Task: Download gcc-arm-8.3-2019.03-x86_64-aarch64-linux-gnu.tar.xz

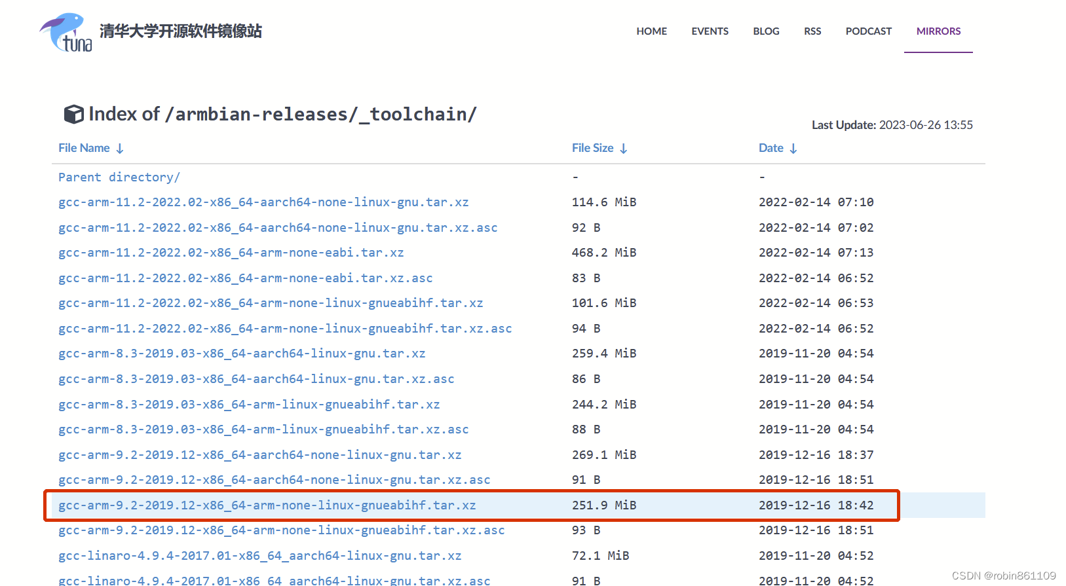Action: (242, 354)
